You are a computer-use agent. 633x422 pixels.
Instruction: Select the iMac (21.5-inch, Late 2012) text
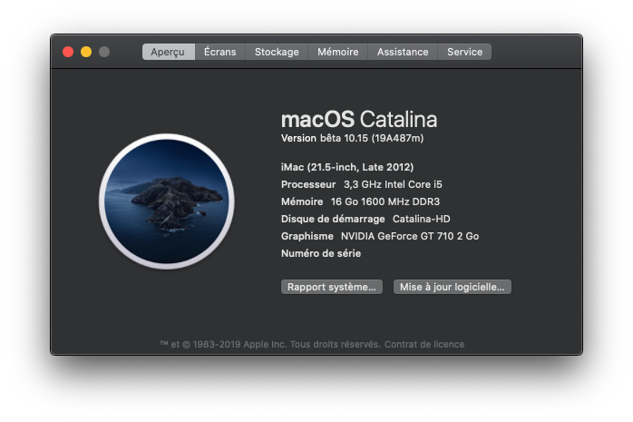pyautogui.click(x=347, y=167)
